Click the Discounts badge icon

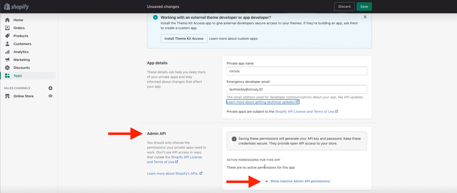7,68
